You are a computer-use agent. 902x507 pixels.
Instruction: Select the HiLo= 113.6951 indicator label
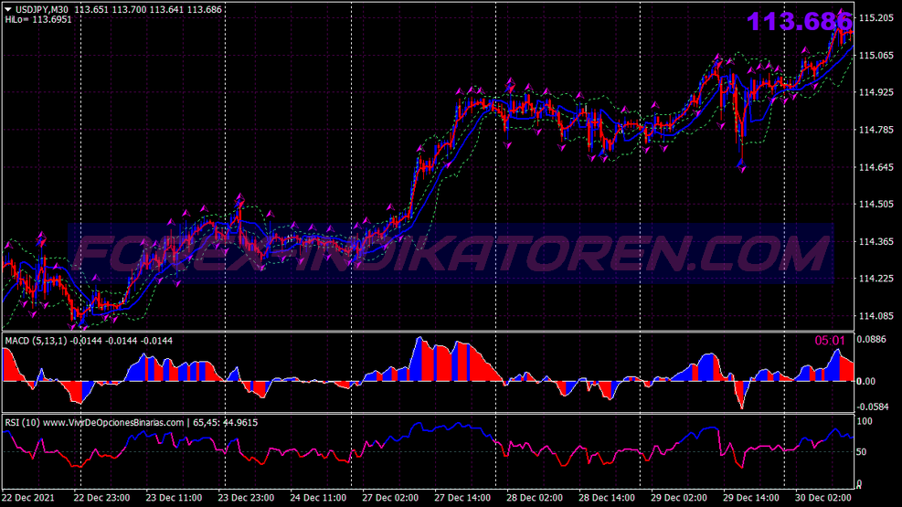coord(38,19)
